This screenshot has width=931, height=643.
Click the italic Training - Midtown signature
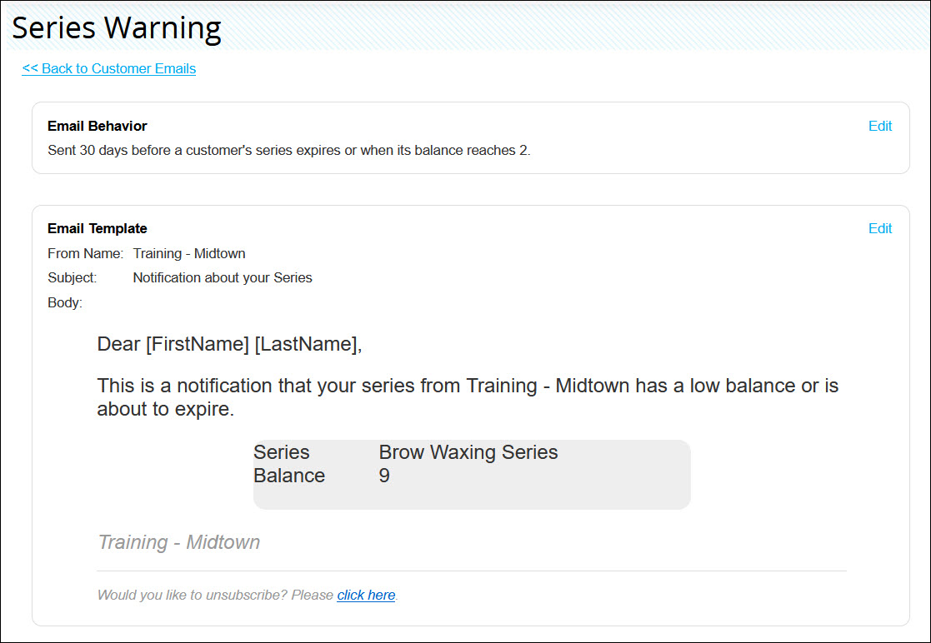coord(179,542)
